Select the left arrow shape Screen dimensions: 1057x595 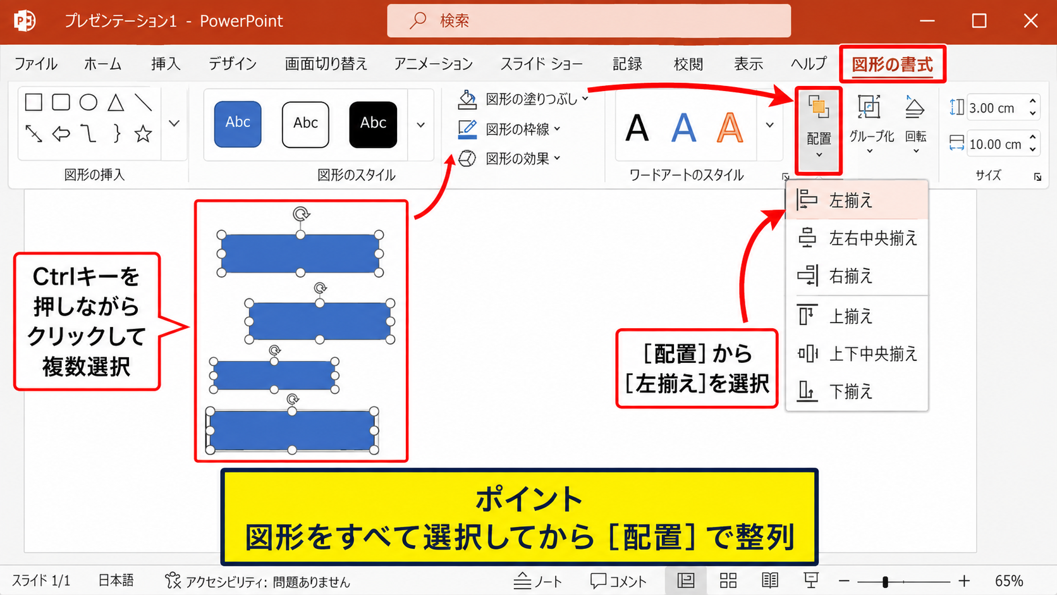click(61, 133)
